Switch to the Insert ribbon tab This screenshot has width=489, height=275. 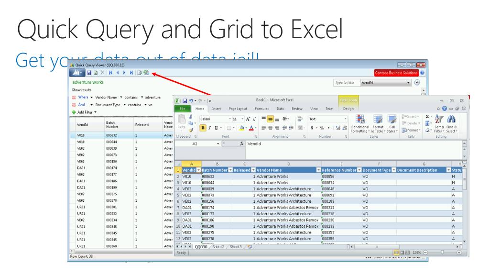217,109
